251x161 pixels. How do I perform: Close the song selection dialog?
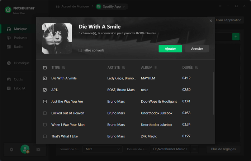pos(211,21)
